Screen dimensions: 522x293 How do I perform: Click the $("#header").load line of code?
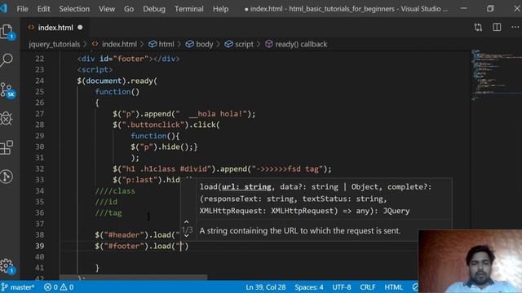(138, 235)
